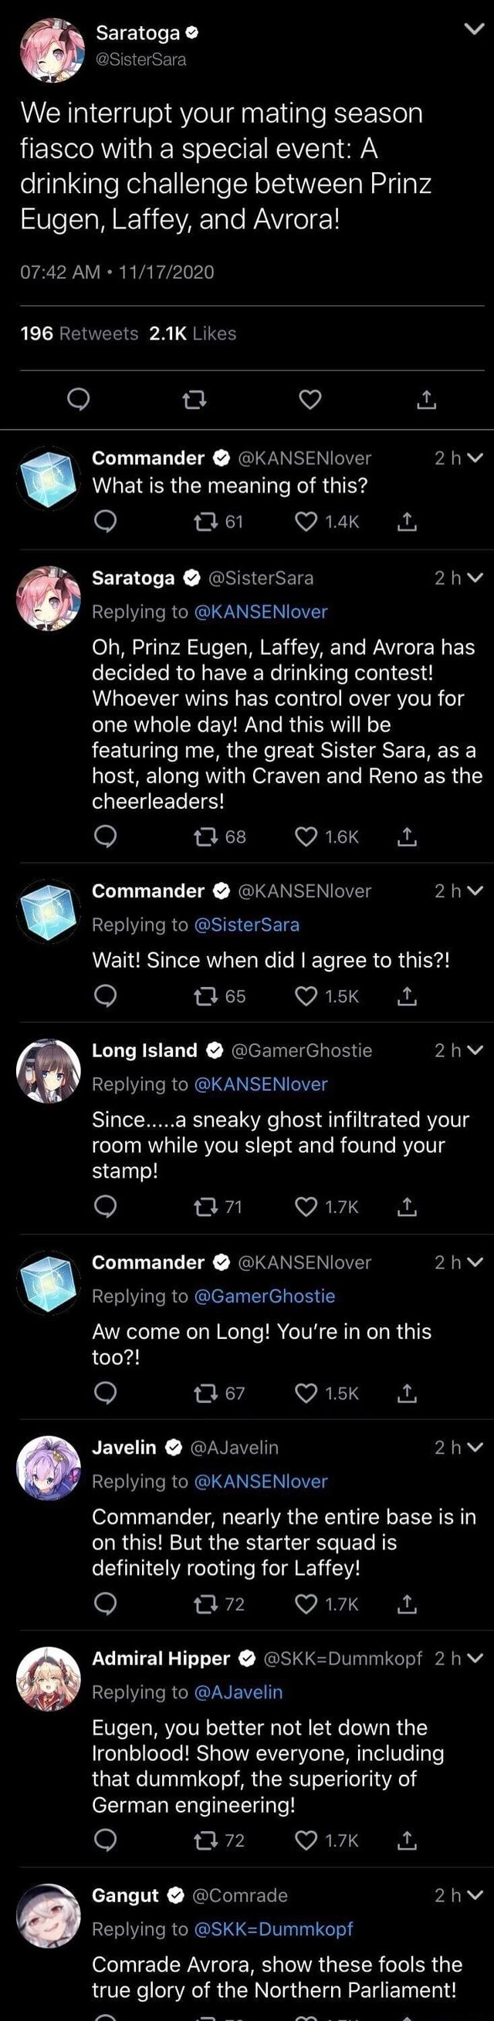The image size is (494, 2021).
Task: Expand options chevron on Long Island's reply
Action: pyautogui.click(x=475, y=1050)
